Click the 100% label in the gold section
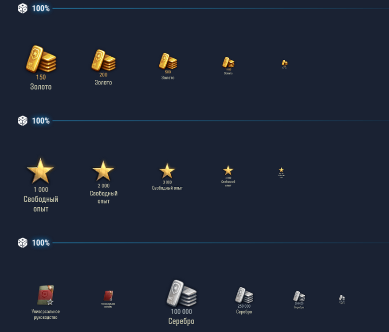The width and height of the screenshot is (389, 332). (x=40, y=8)
